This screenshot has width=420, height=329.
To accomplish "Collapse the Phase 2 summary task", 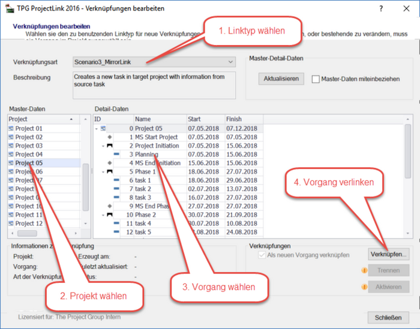I will point(103,215).
